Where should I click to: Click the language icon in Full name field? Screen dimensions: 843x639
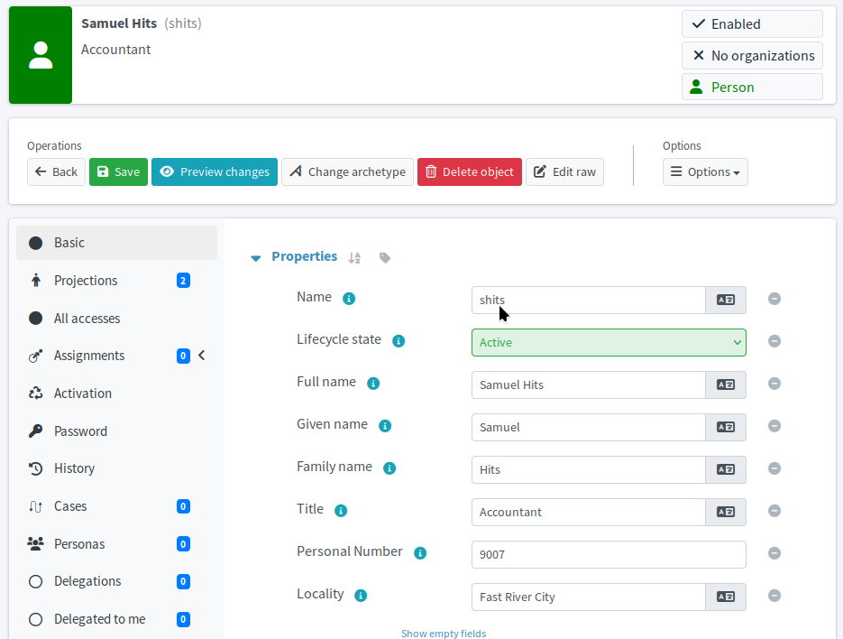tap(725, 384)
